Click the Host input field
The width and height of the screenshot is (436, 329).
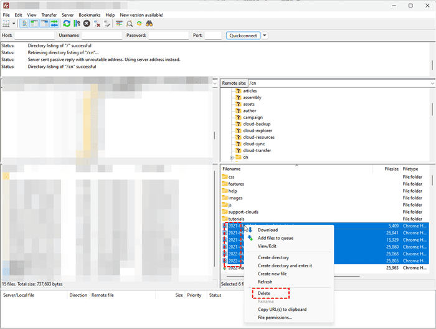coord(35,36)
